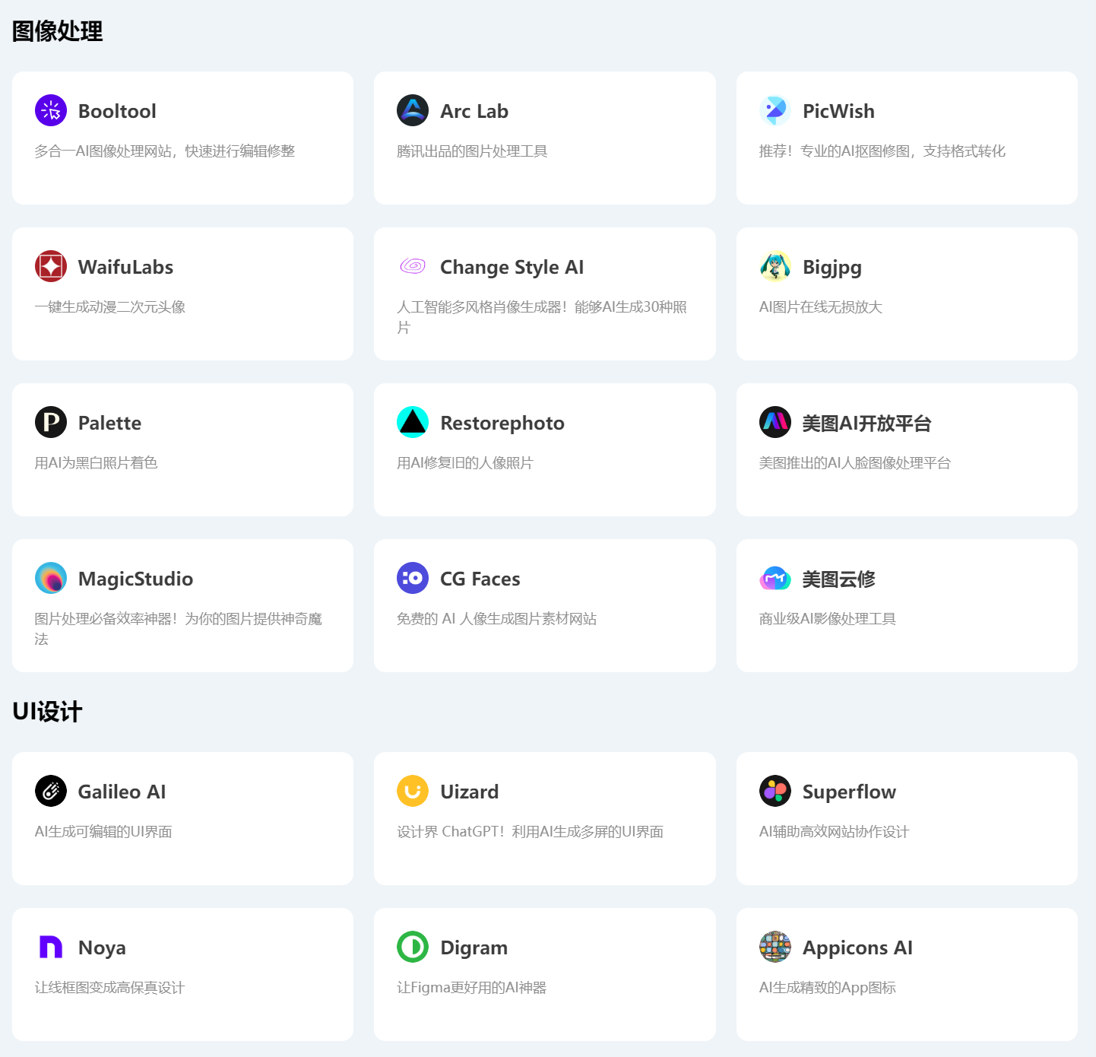The width and height of the screenshot is (1096, 1057).
Task: Open the Uizard title link
Action: pos(470,792)
